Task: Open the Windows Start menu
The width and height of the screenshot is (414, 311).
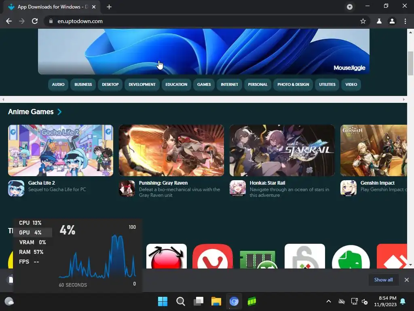Action: click(x=163, y=301)
